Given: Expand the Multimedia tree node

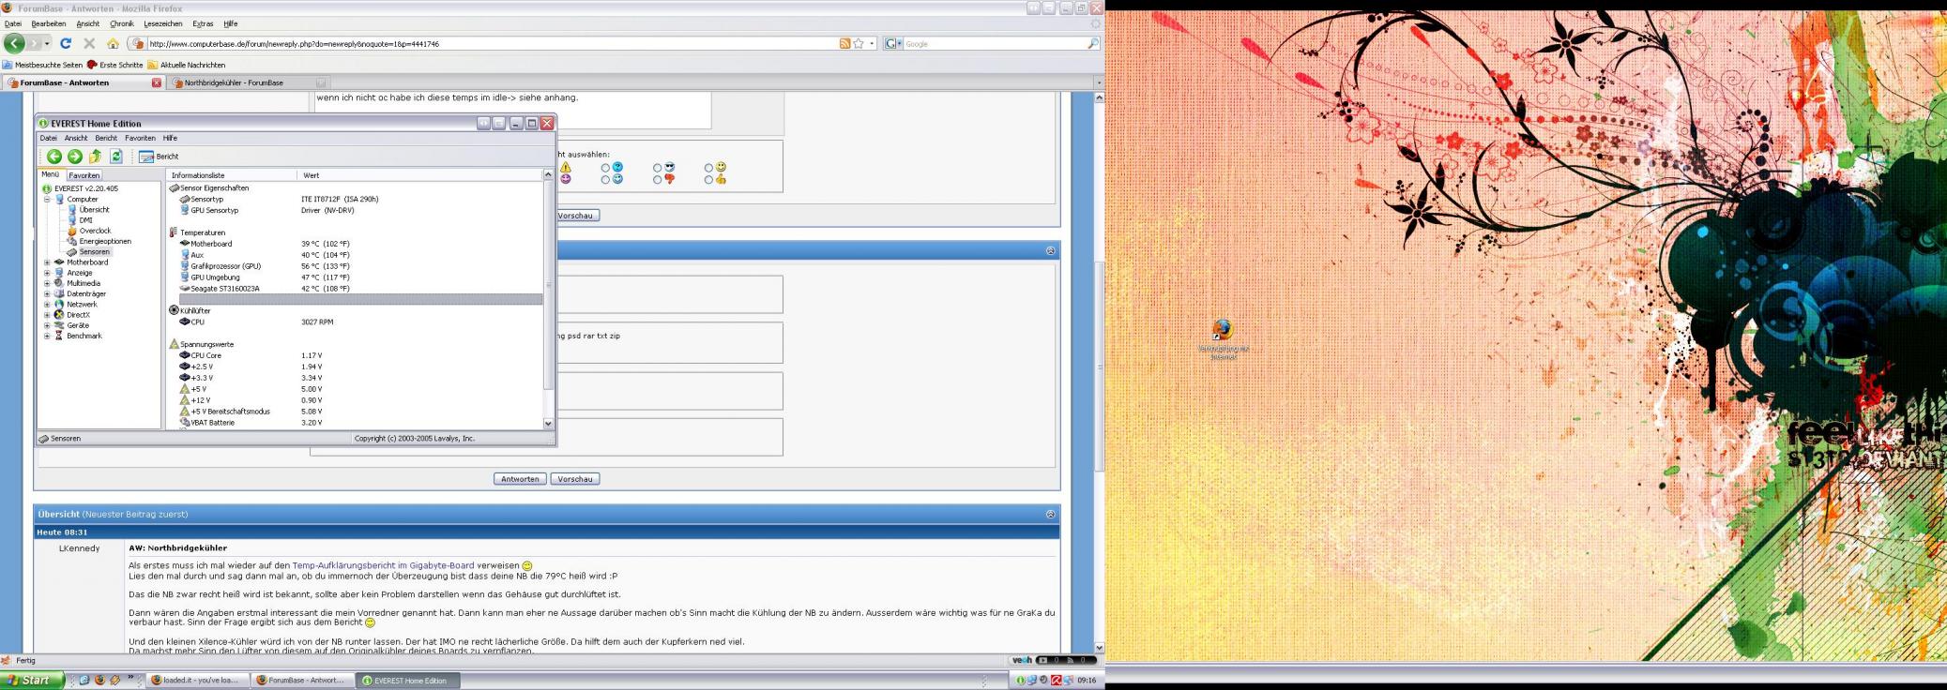Looking at the screenshot, I should 47,283.
